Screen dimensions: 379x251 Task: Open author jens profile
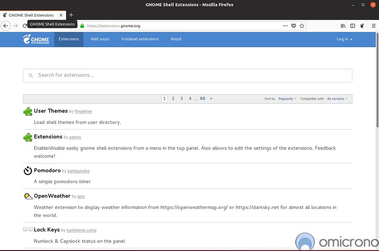click(x=81, y=196)
